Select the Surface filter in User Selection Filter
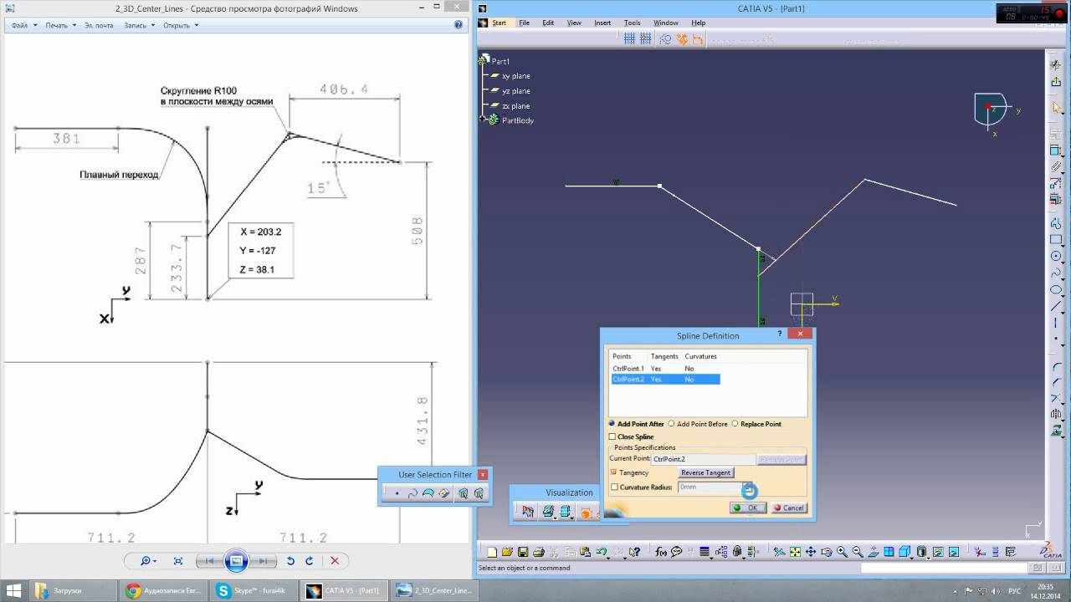Viewport: 1071px width, 602px height. coord(428,493)
